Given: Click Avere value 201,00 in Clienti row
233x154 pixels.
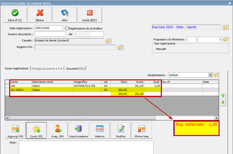Looking at the screenshot, I should (136, 86).
